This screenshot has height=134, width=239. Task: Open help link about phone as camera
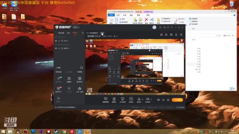click(67, 107)
